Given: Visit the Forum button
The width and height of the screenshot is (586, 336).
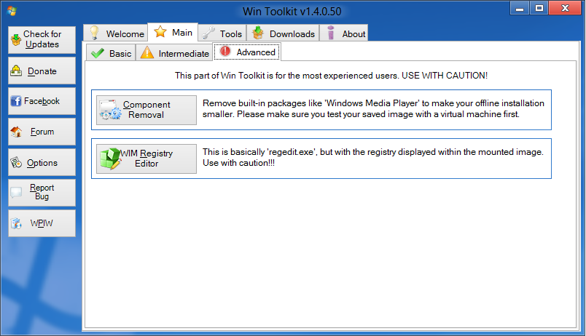Looking at the screenshot, I should pos(42,132).
